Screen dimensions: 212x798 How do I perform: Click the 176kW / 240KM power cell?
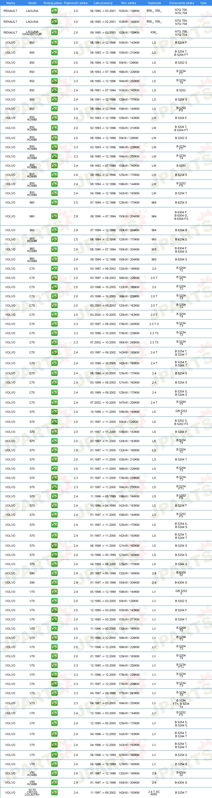click(x=129, y=324)
